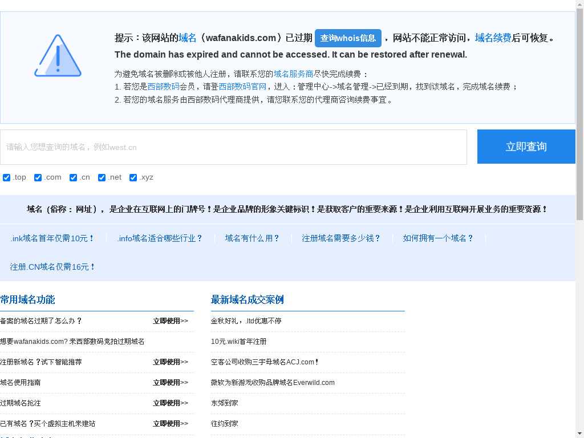Screen dimensions: 584x438
Task: Open 如何拥有一个域名 link
Action: click(439, 238)
